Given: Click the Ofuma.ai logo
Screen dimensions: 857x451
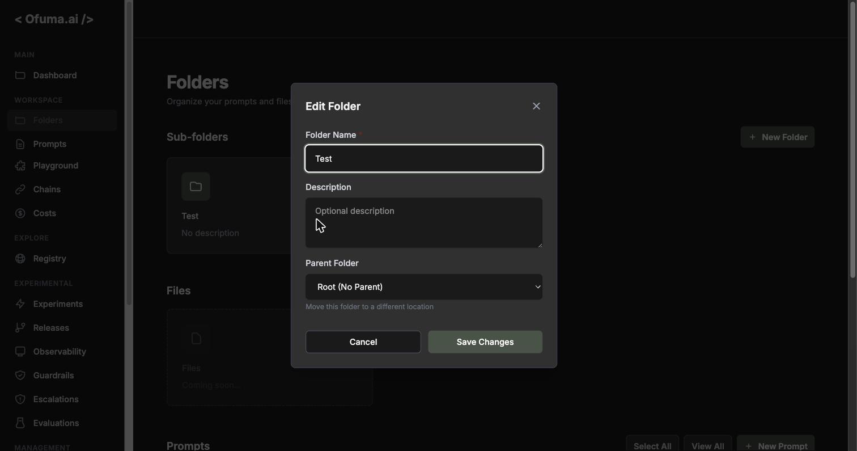Looking at the screenshot, I should [54, 19].
